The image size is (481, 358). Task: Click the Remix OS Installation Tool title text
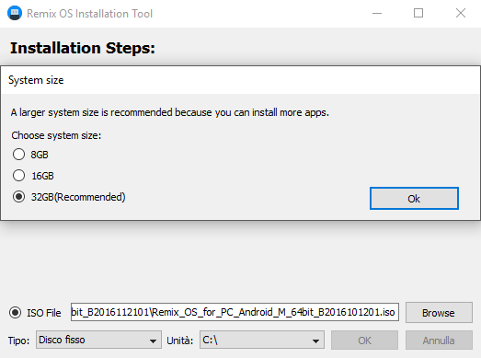[89, 14]
